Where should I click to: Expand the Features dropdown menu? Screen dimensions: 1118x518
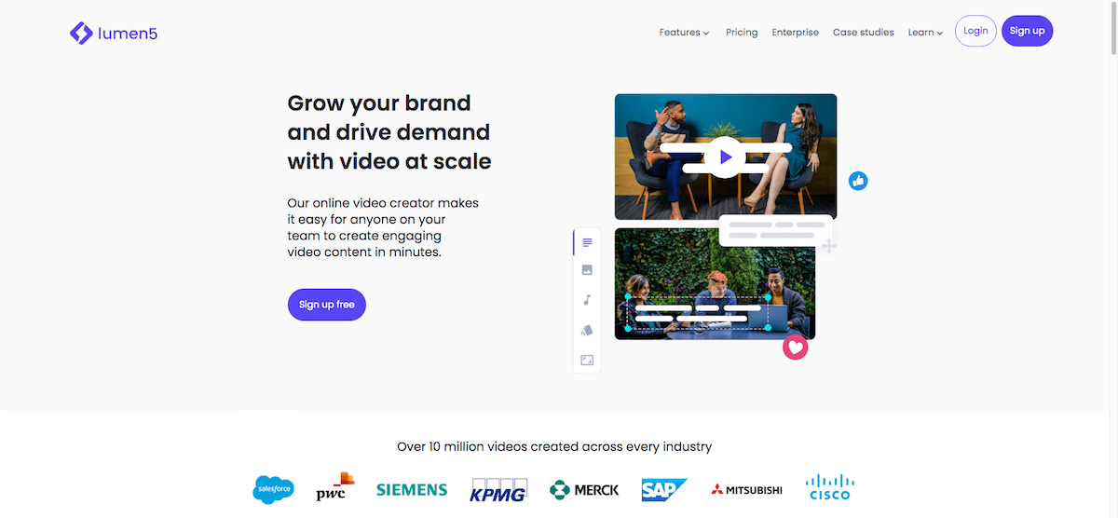(x=684, y=33)
